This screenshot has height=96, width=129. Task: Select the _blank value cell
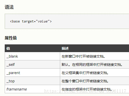tap(32, 56)
